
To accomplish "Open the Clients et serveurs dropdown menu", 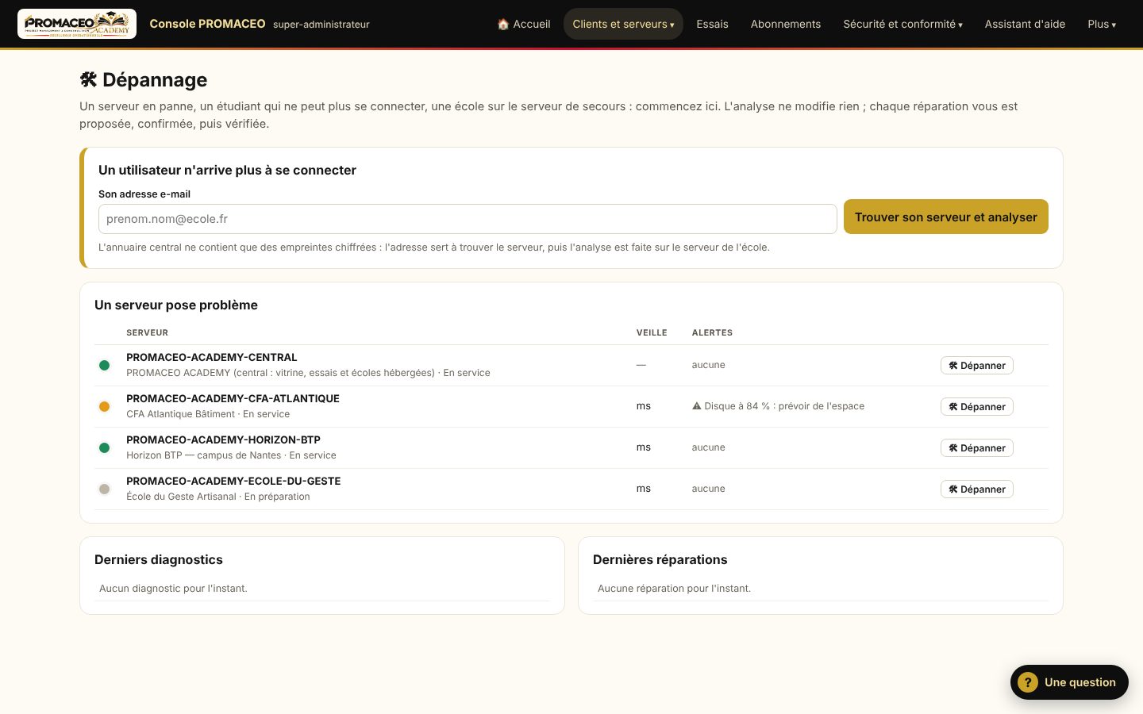I will click(623, 24).
